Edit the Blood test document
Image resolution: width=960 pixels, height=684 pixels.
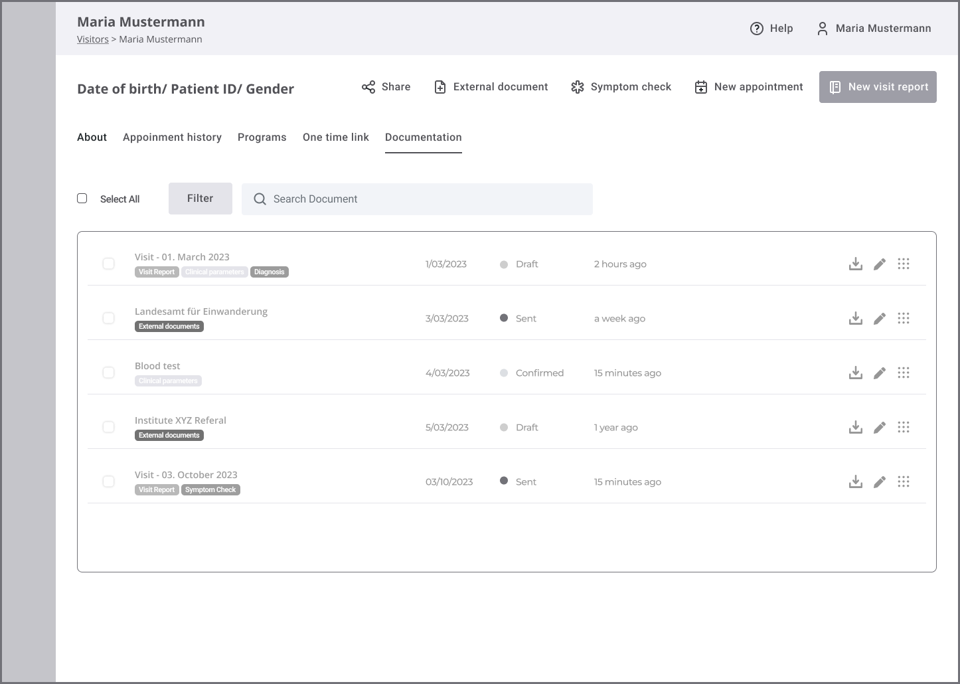point(880,373)
